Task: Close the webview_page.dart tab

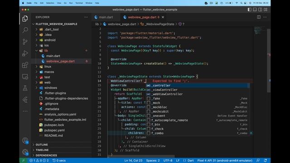Action: pos(163,17)
